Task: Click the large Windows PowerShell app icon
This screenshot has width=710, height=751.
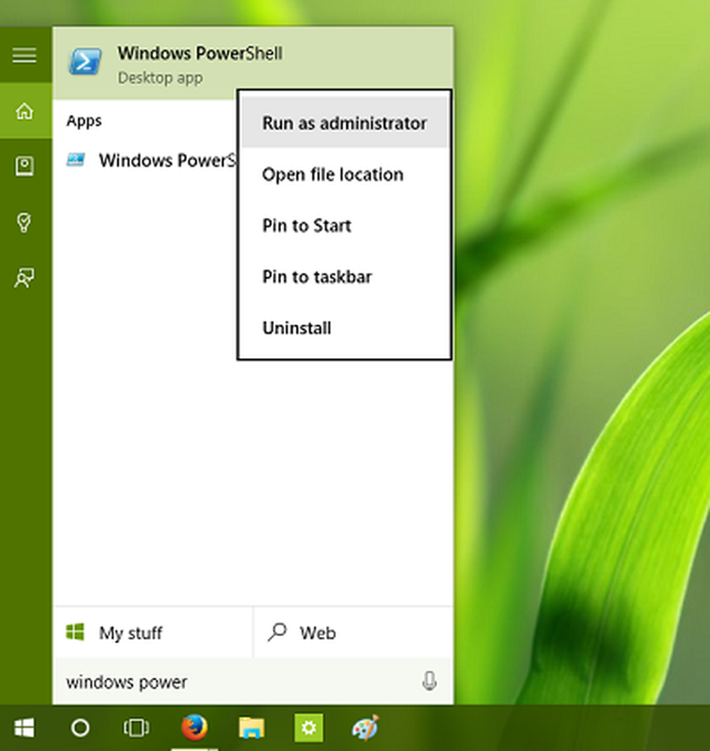Action: [86, 62]
